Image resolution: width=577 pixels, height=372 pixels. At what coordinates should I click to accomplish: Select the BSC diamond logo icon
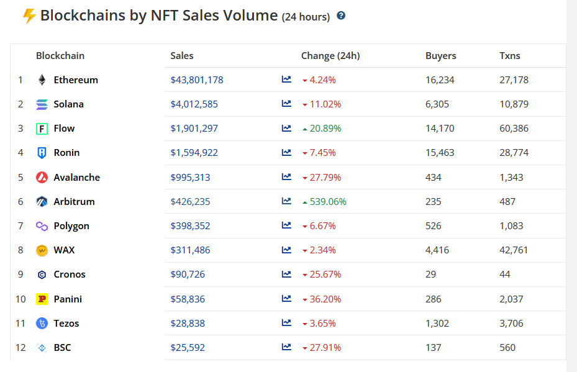41,348
